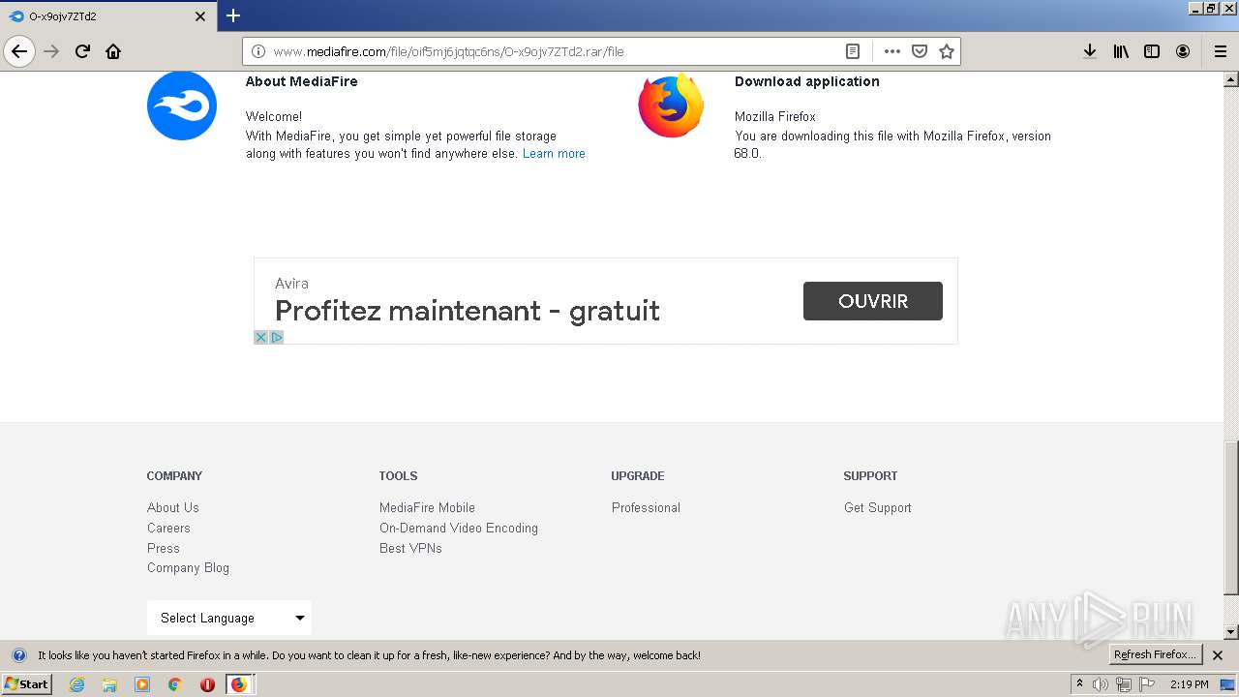Click the Refresh Firefox button
The image size is (1239, 697).
(x=1155, y=654)
